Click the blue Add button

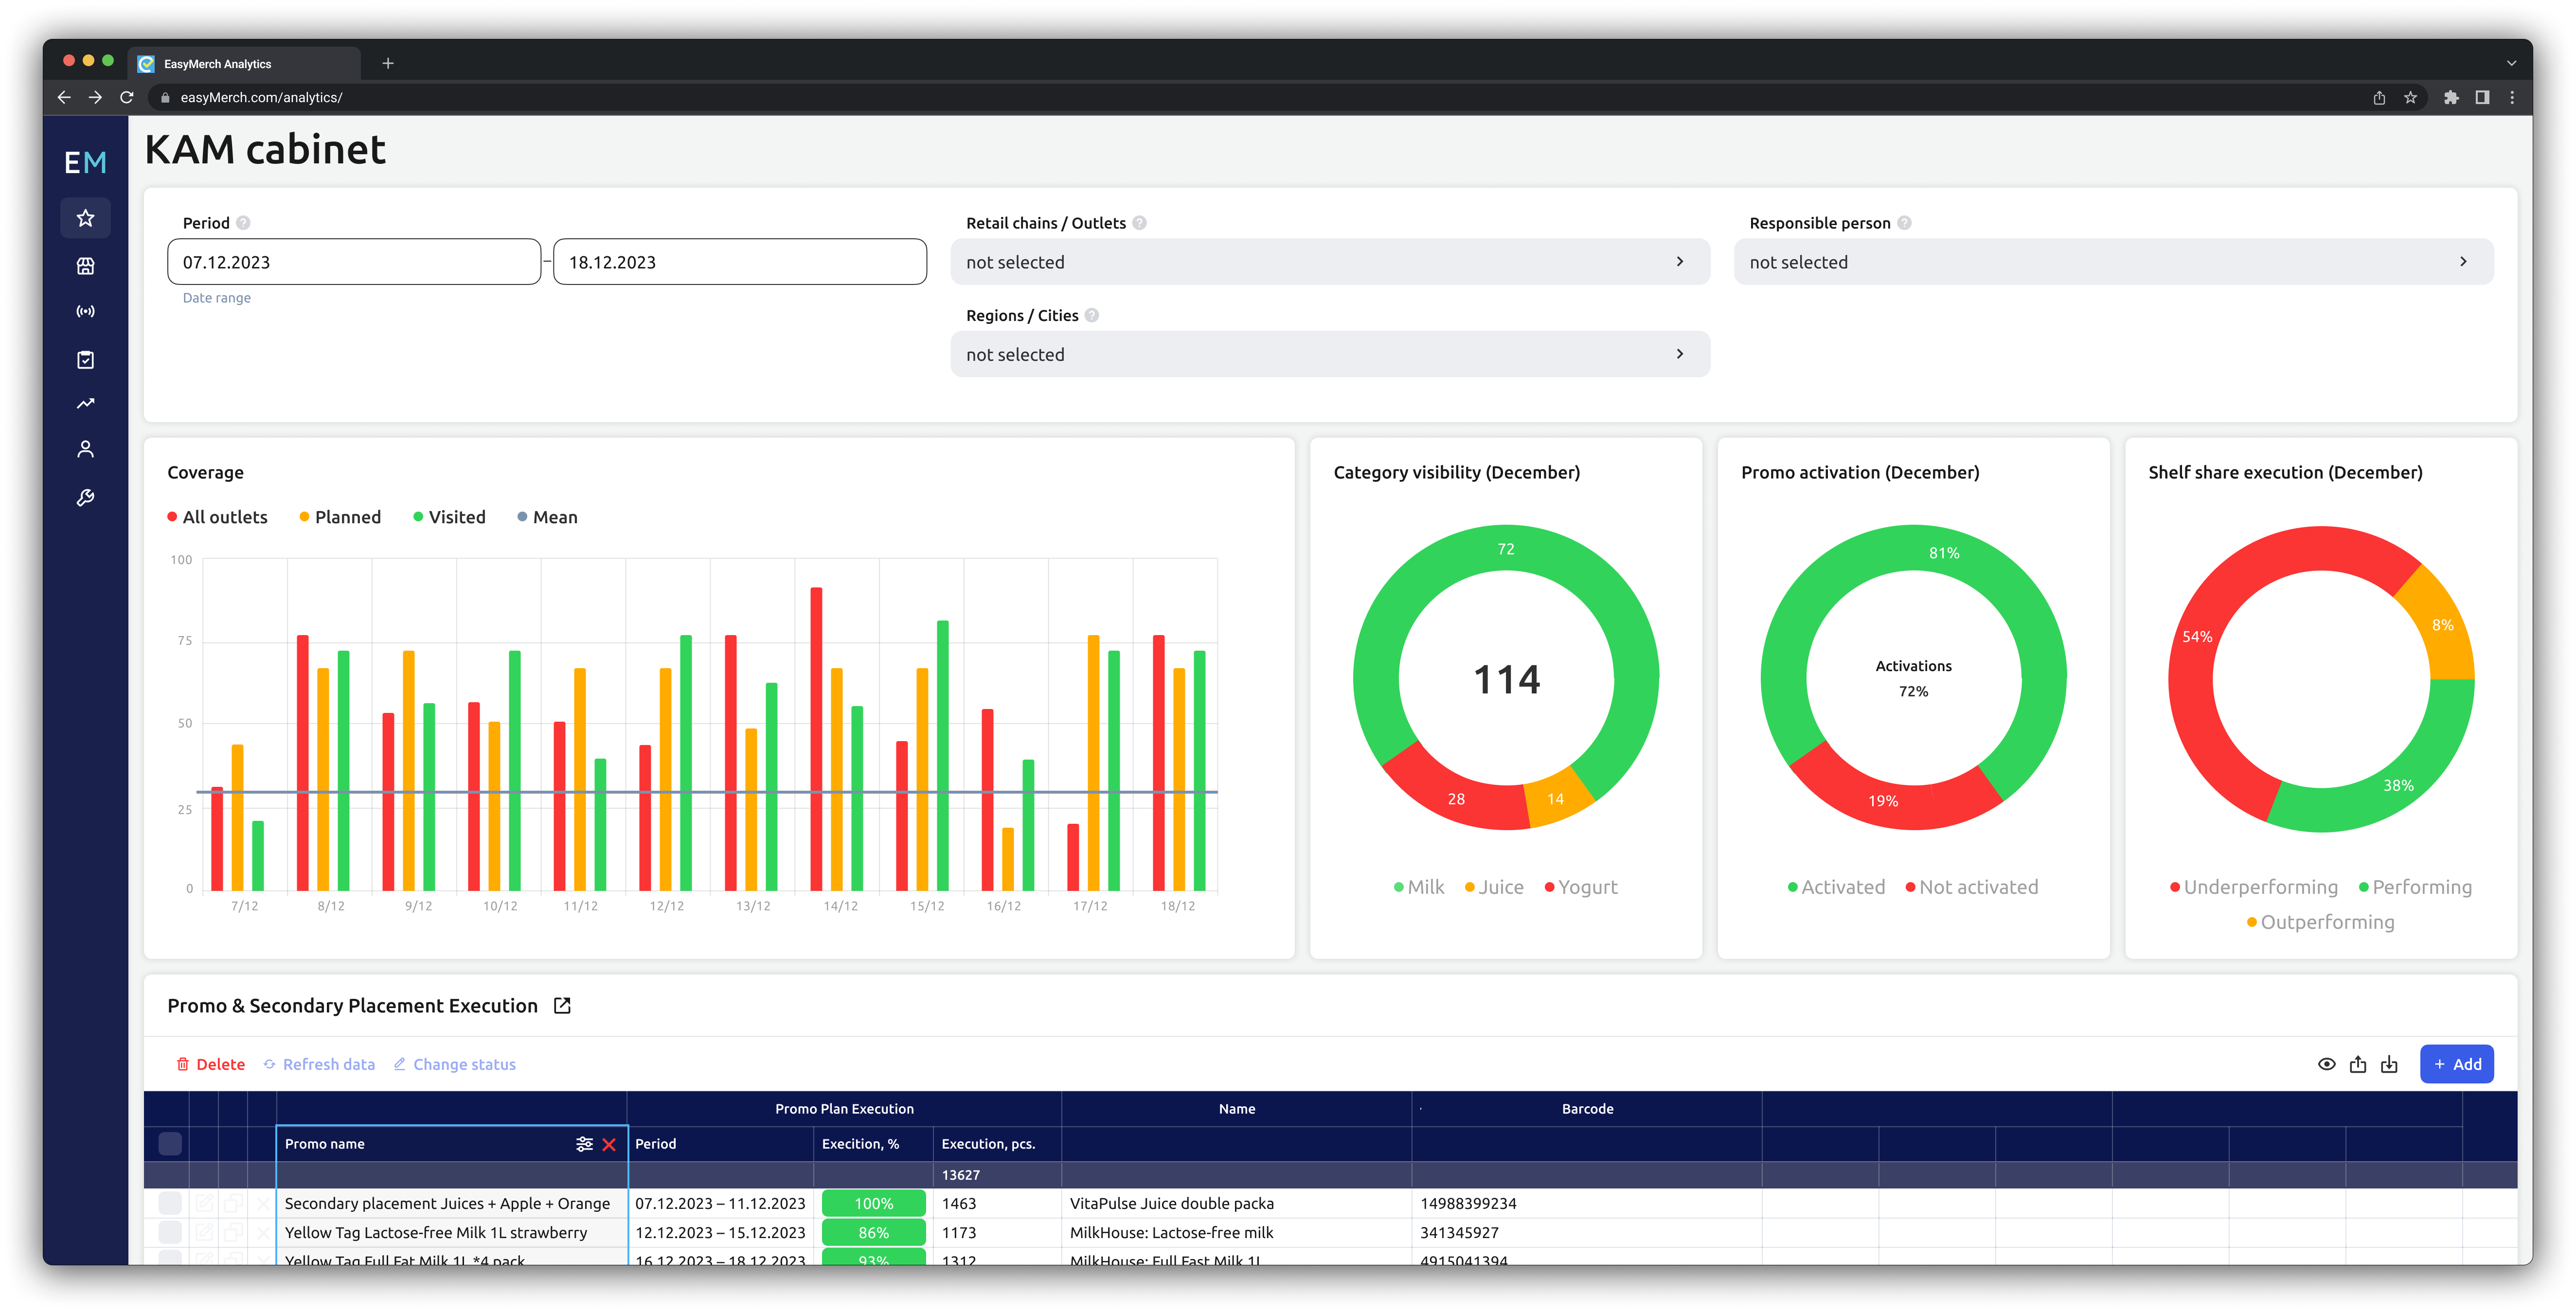[2456, 1064]
